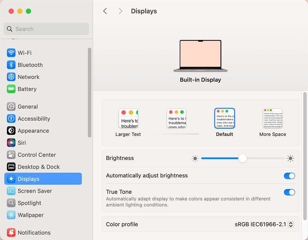Adjust the Brightness slider
The height and width of the screenshot is (240, 308).
(242, 158)
